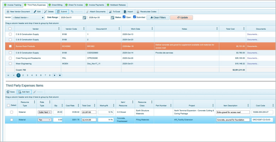Click the Clear Filters button
The image size is (276, 142).
point(158,18)
